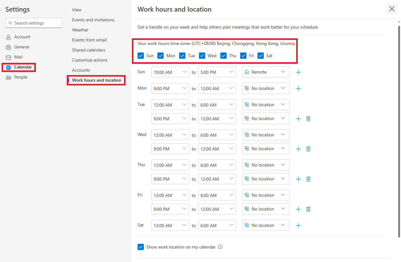Open the Weather settings page
The width and height of the screenshot is (401, 262).
click(80, 30)
